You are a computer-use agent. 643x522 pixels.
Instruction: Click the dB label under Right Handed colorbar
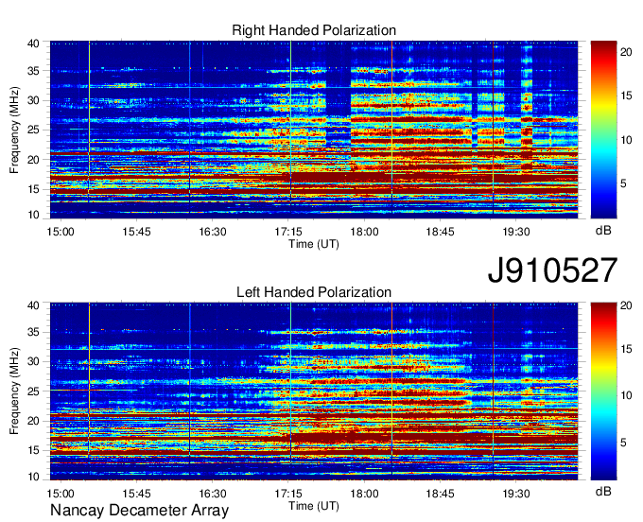coord(603,231)
